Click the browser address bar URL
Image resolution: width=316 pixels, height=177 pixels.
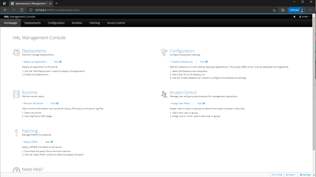(x=57, y=10)
